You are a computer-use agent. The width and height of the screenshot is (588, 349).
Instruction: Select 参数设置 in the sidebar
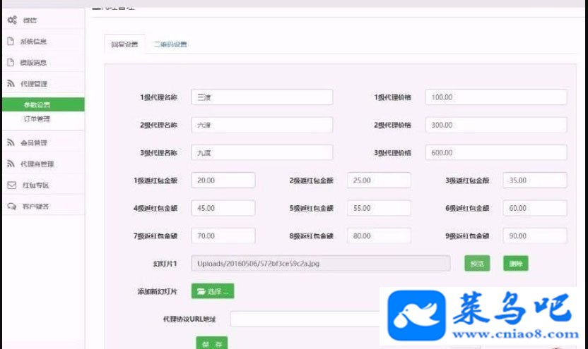point(44,104)
